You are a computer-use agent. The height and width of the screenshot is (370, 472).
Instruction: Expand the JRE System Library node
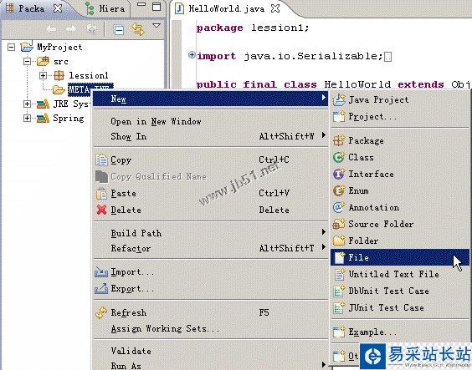pos(27,104)
